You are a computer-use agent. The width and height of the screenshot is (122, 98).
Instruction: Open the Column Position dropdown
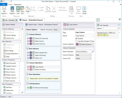(x=83, y=55)
